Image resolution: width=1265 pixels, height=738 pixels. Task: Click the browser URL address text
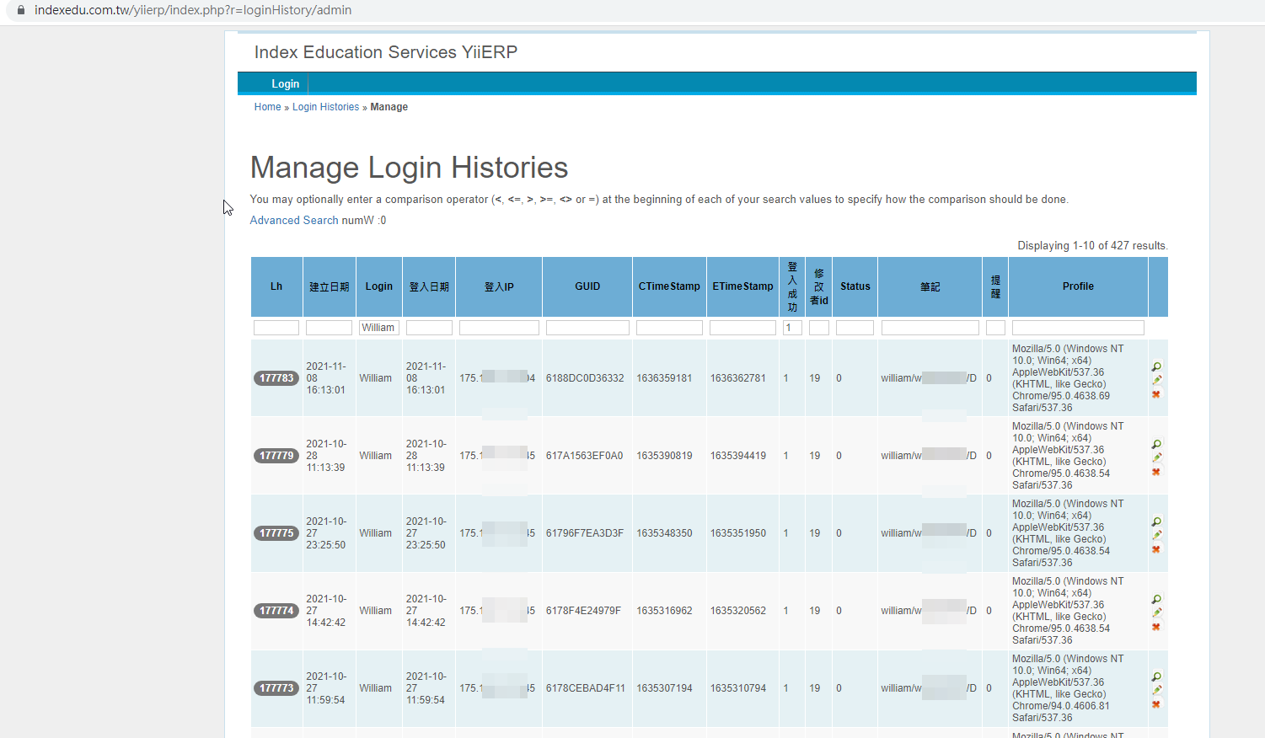193,10
